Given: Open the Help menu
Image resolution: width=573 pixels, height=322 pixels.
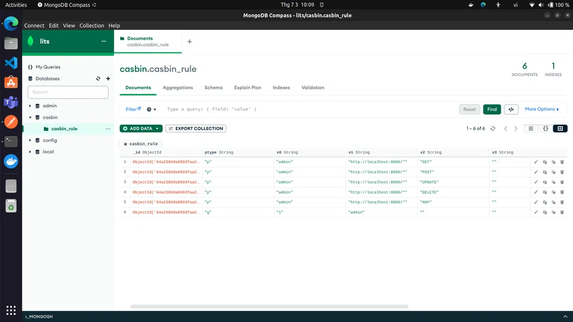Looking at the screenshot, I should (114, 26).
